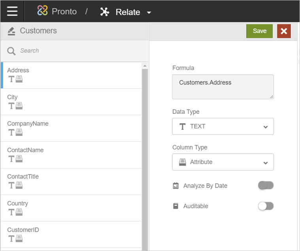Expand the Column Type dropdown
The height and width of the screenshot is (251, 300).
tap(223, 162)
